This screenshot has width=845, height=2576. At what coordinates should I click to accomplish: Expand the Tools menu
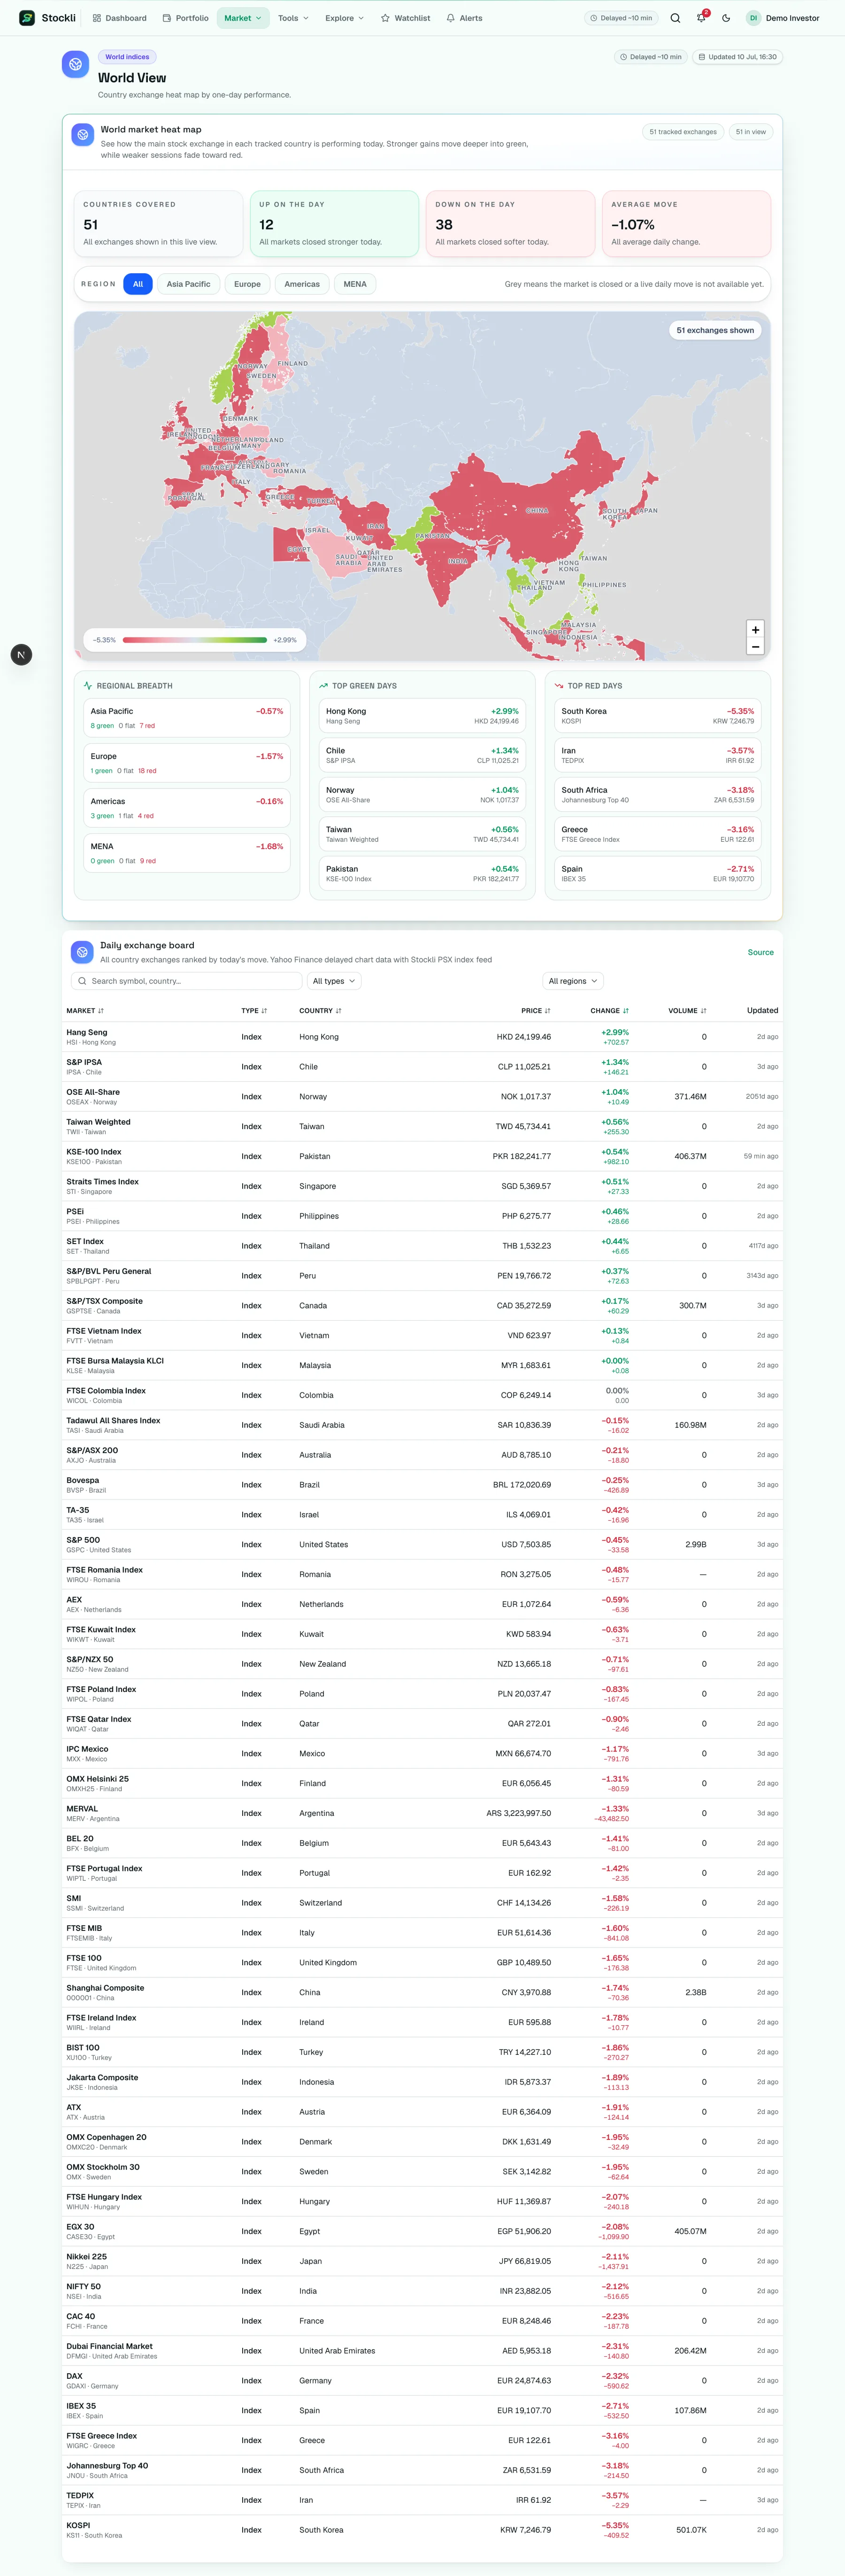(x=293, y=18)
